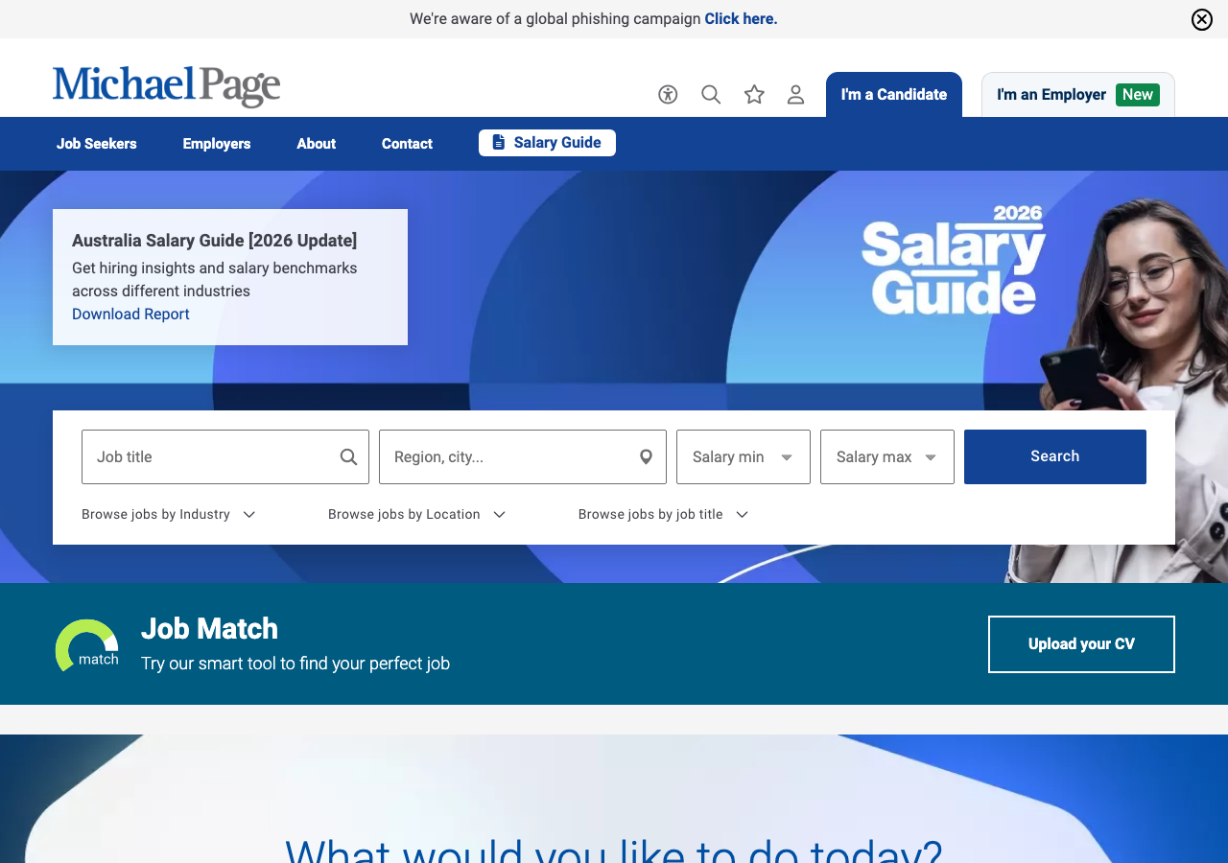Viewport: 1228px width, 863px height.
Task: Click 'Try our smart tool' tagline text
Action: pos(295,664)
